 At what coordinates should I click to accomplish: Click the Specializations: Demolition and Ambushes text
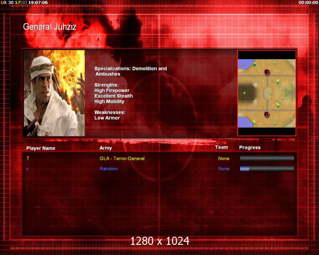[131, 71]
